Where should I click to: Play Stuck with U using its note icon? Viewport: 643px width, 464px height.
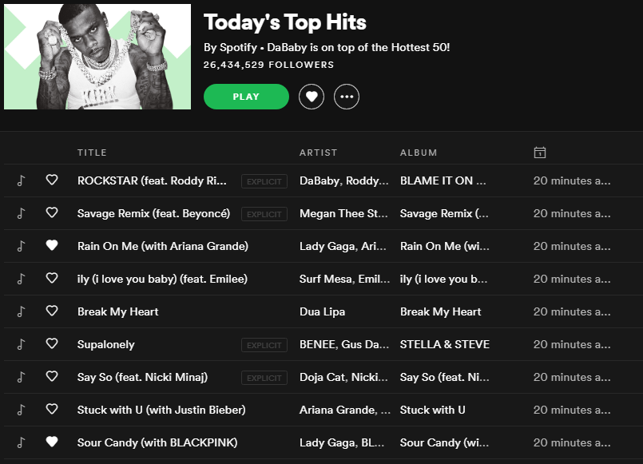coord(21,410)
